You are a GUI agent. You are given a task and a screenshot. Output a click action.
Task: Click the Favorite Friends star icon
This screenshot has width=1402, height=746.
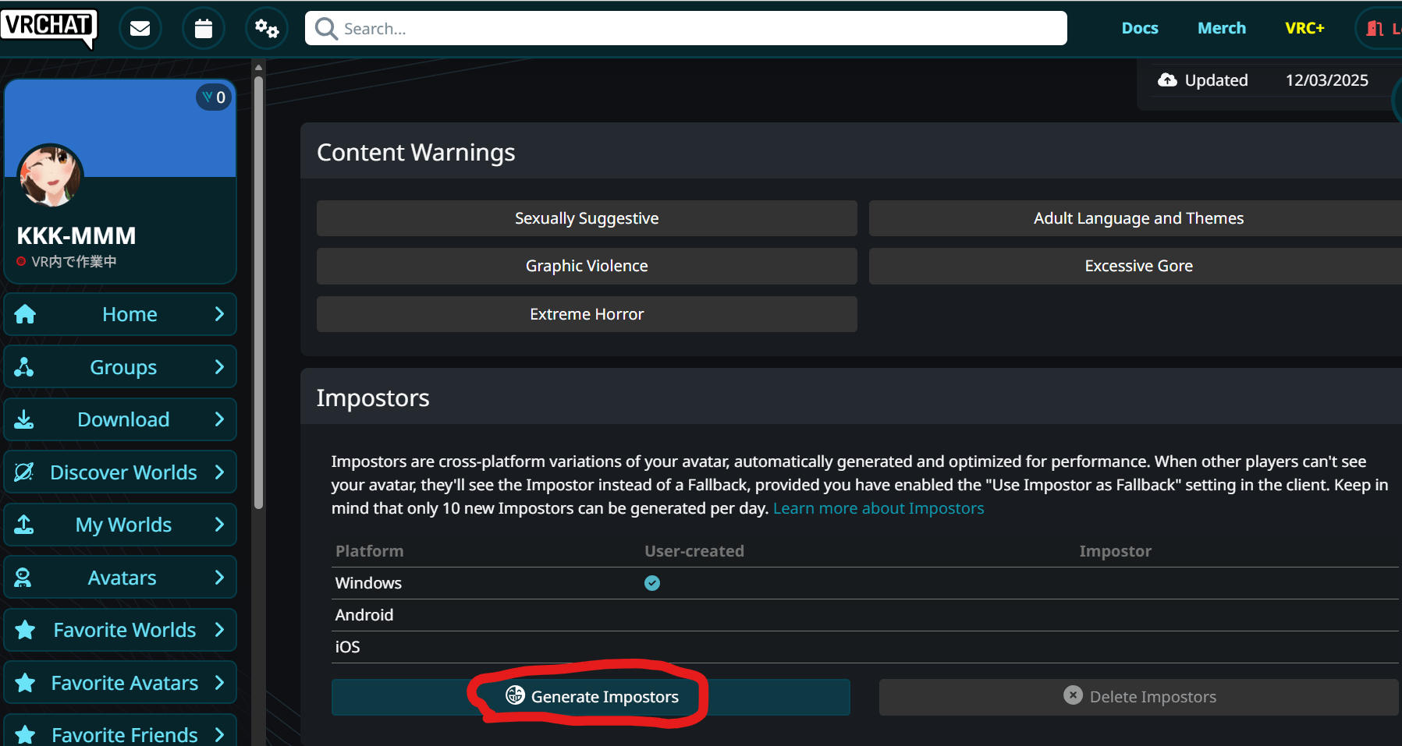(25, 735)
